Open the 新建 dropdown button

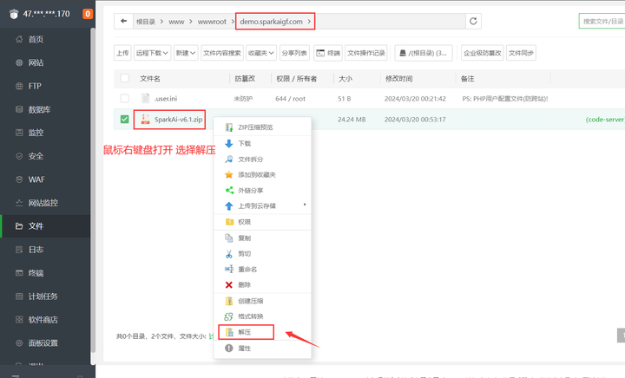(185, 53)
